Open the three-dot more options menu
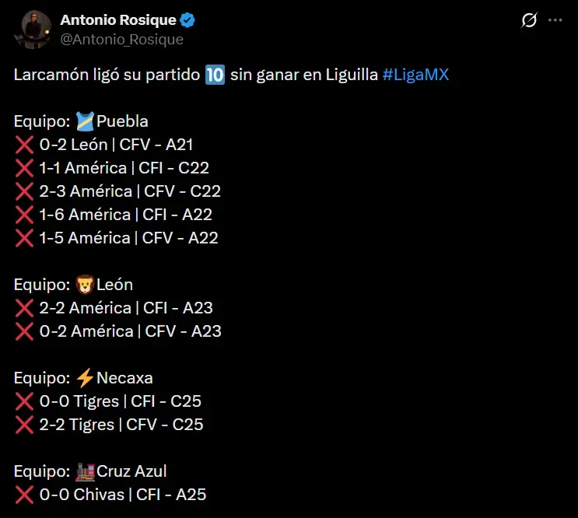Screen dimensions: 578x518 555,21
